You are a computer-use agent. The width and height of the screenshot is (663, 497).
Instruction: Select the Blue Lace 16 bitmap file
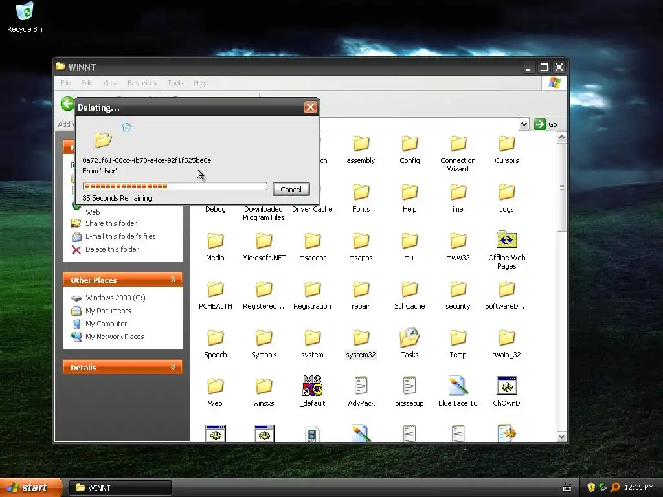(x=458, y=392)
